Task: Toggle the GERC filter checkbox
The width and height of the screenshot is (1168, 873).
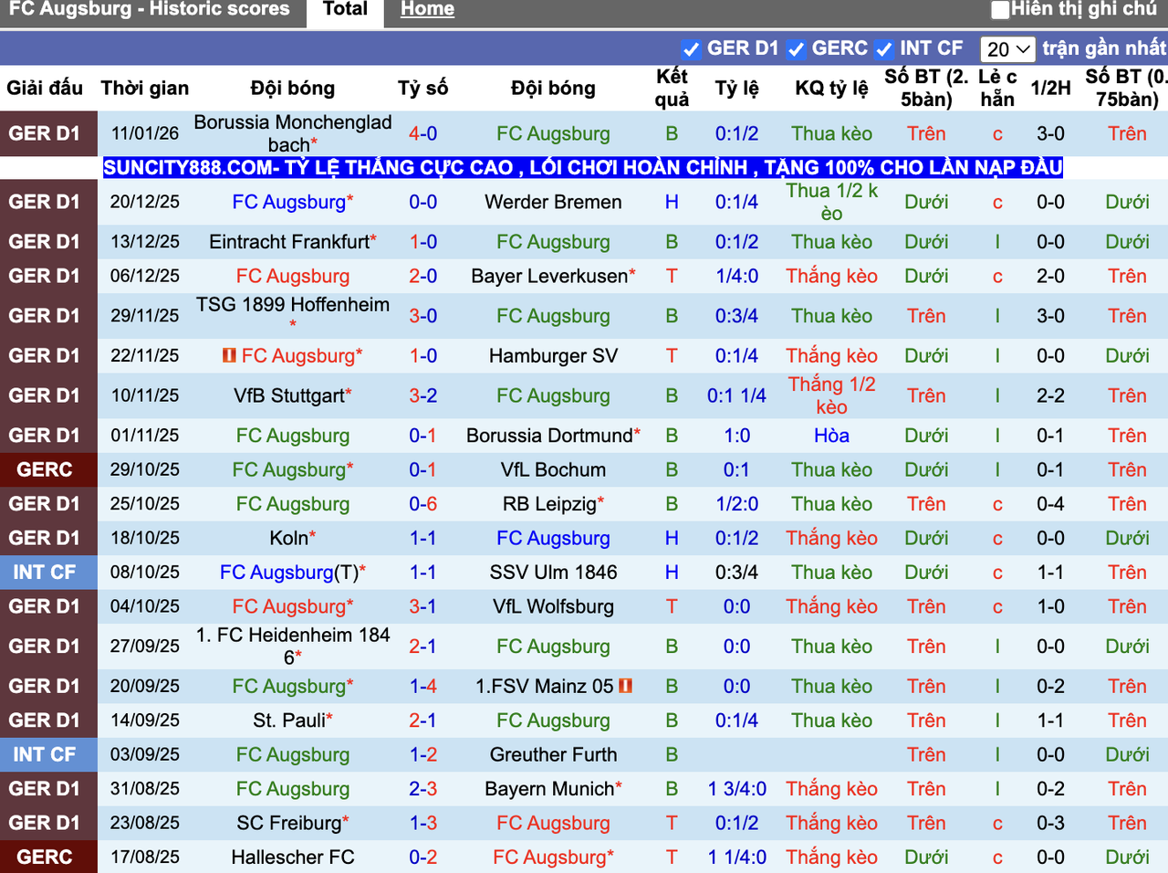Action: (796, 49)
